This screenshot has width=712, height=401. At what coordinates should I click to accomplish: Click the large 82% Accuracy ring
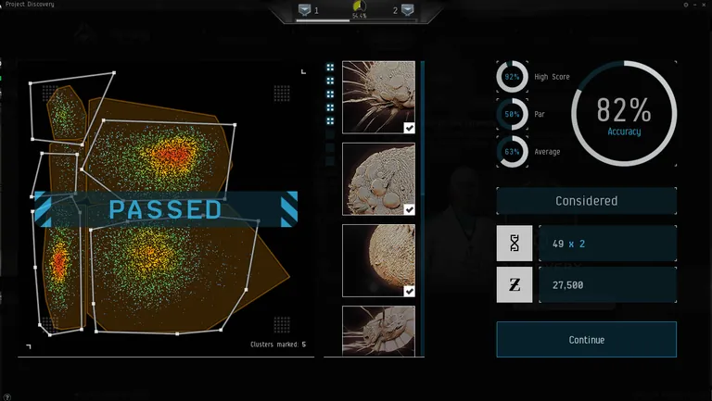pyautogui.click(x=624, y=113)
